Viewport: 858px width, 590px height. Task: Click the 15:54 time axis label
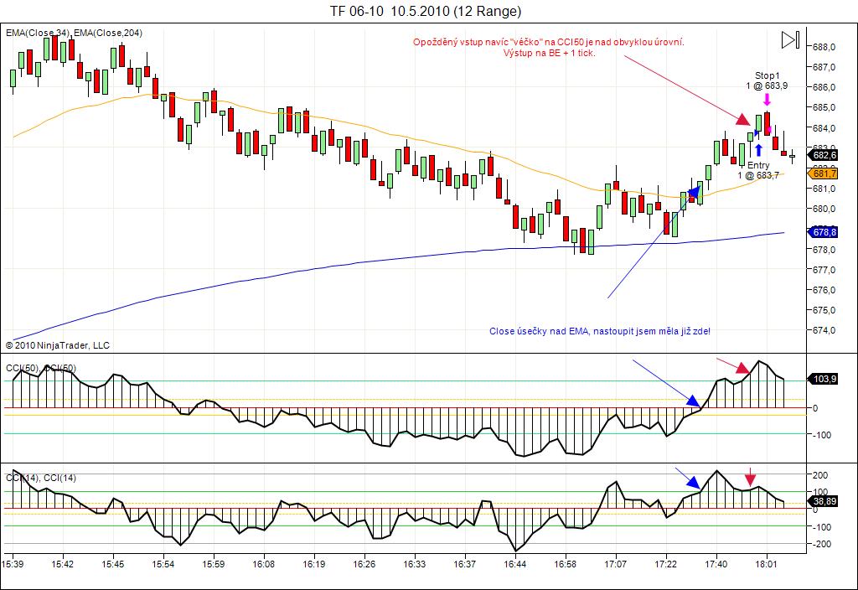tap(163, 564)
